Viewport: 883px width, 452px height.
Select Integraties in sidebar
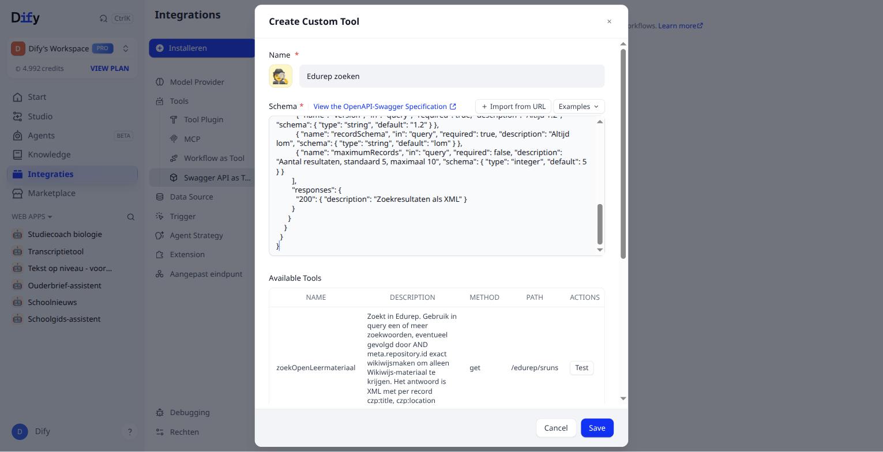pos(72,174)
